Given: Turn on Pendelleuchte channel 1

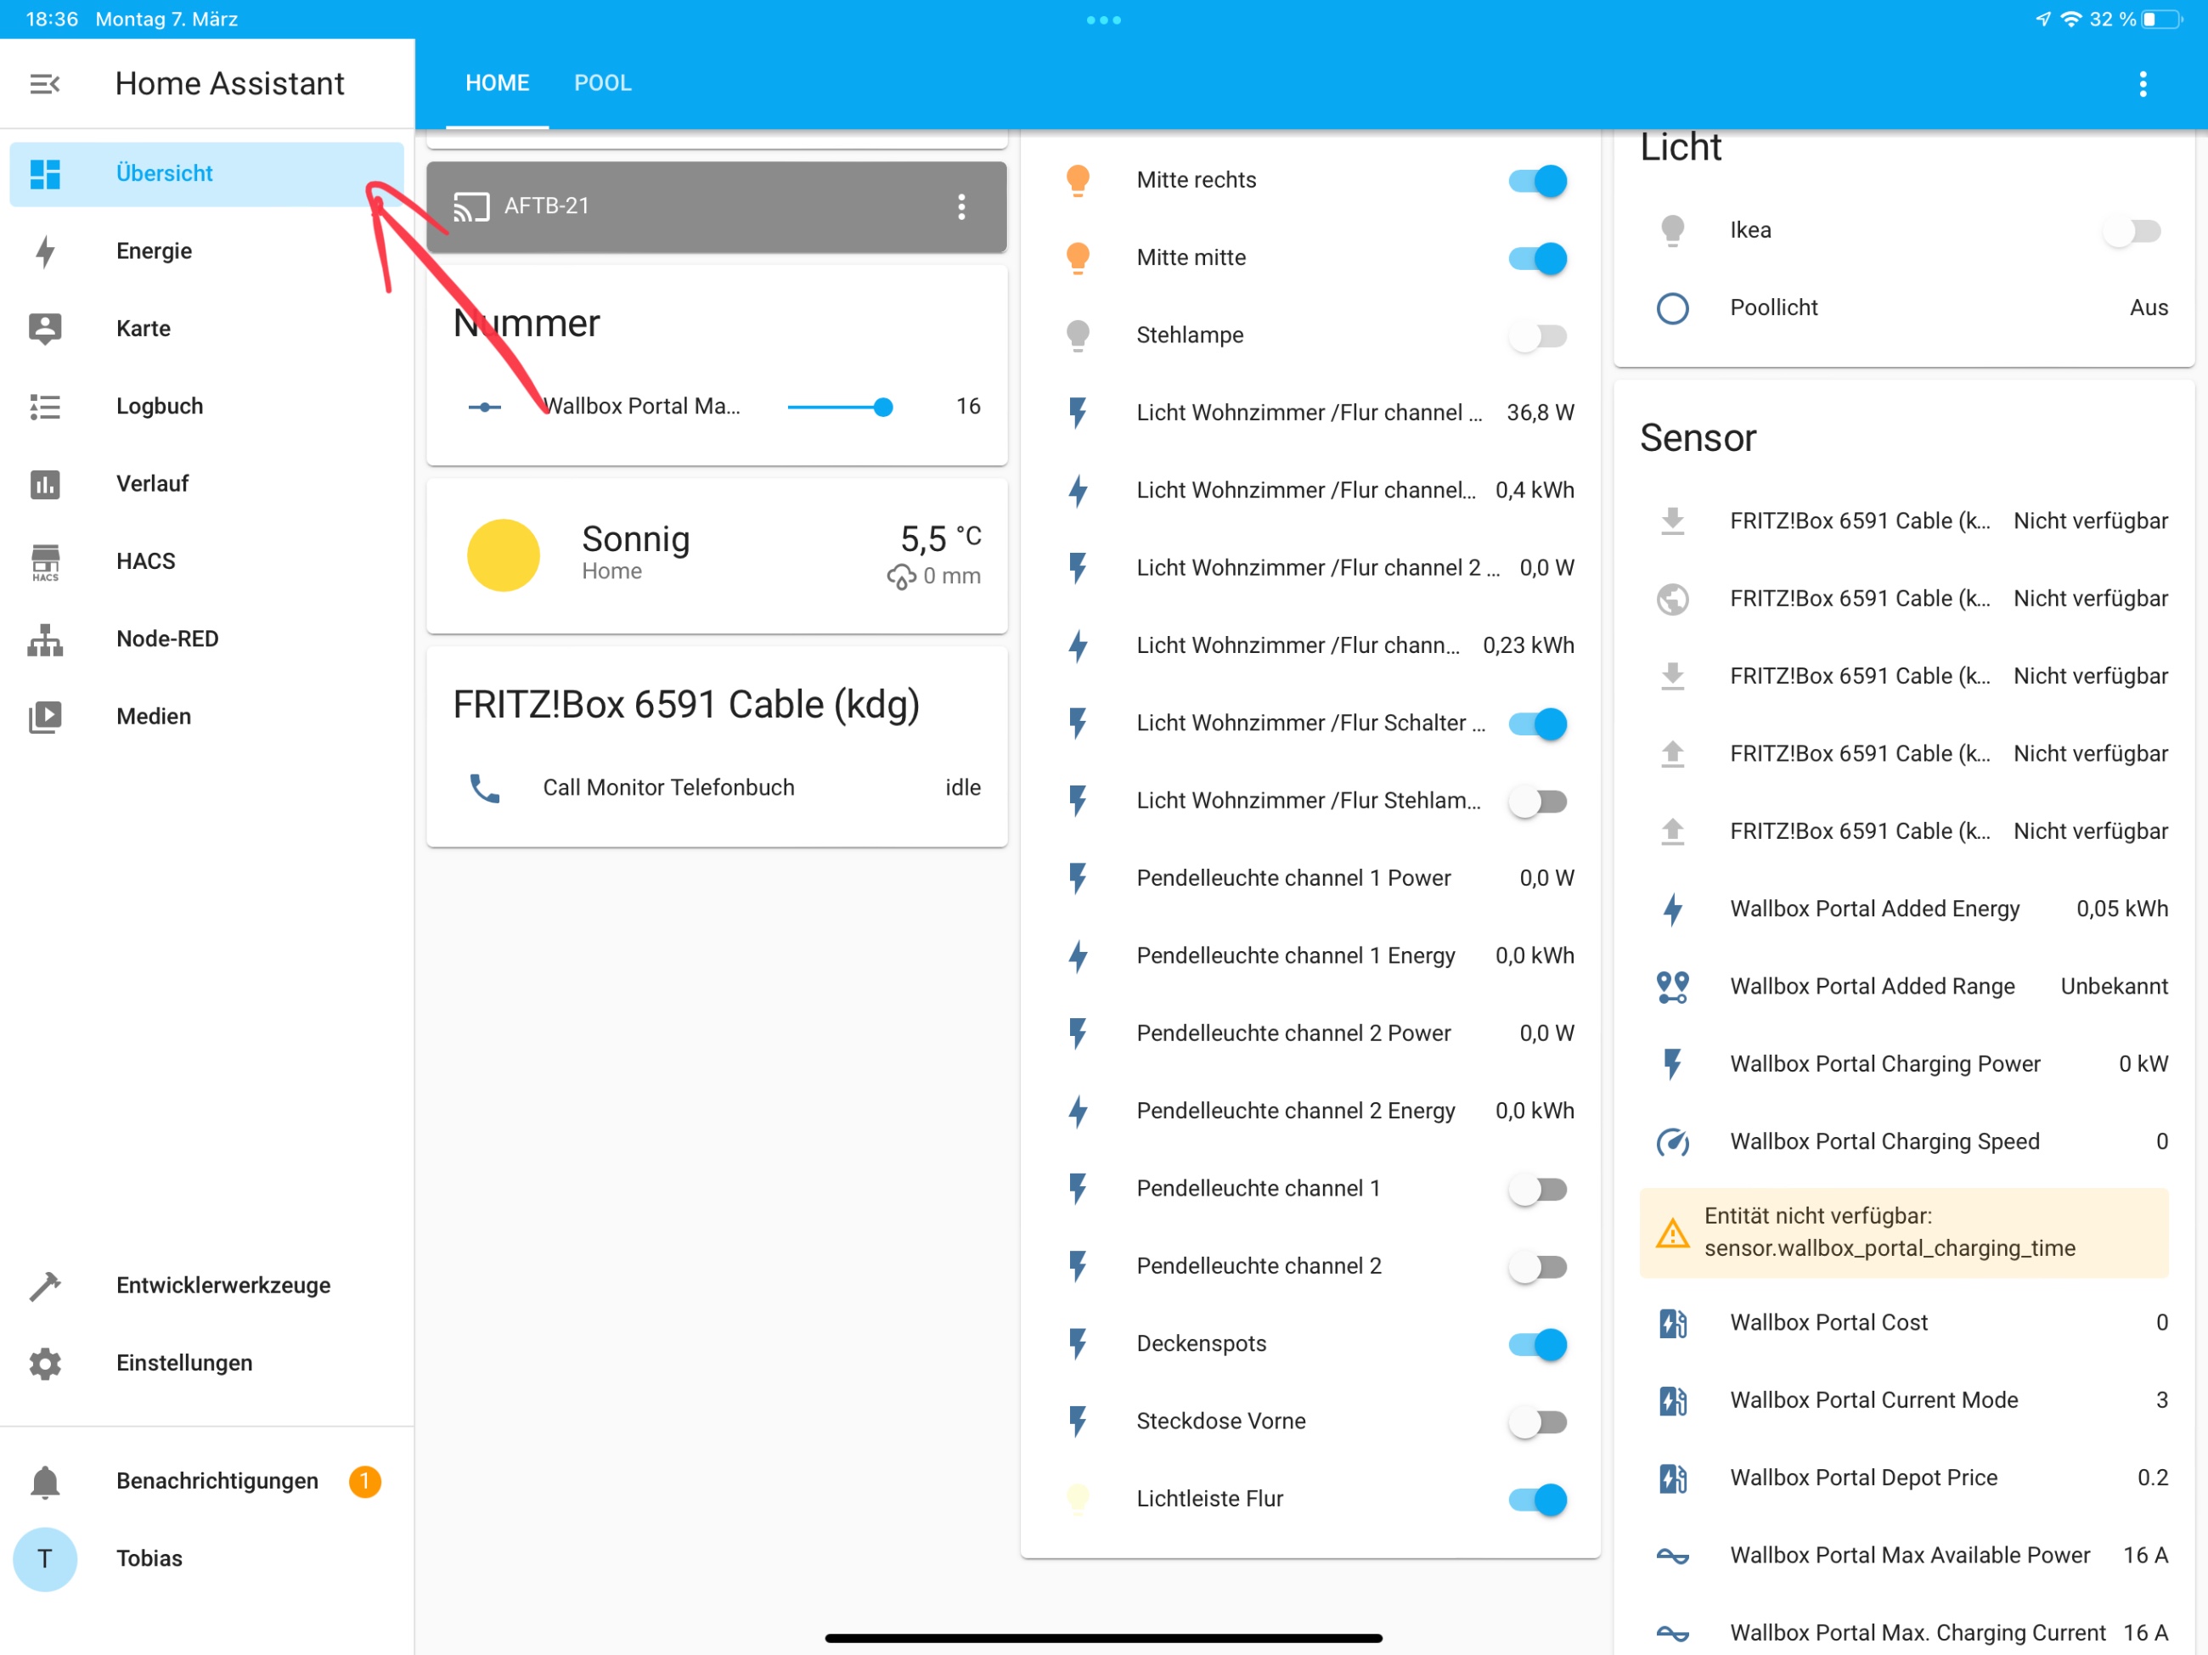Looking at the screenshot, I should [1538, 1190].
